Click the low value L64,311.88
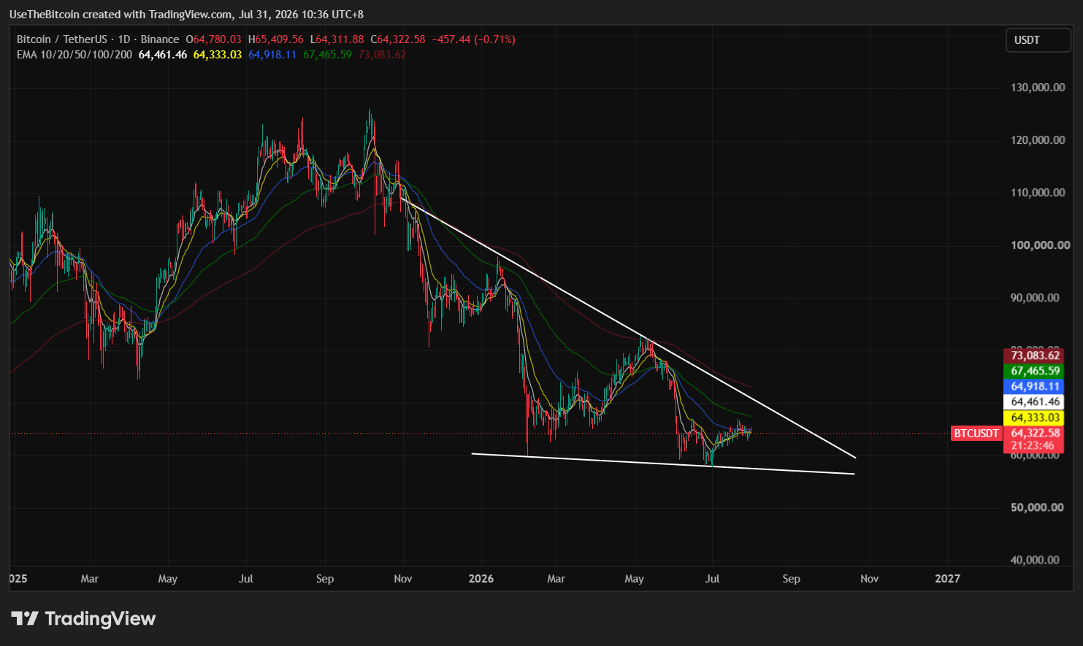This screenshot has height=646, width=1083. (x=337, y=39)
